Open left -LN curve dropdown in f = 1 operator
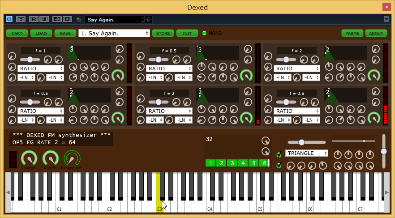395x218 pixels. [x=26, y=77]
